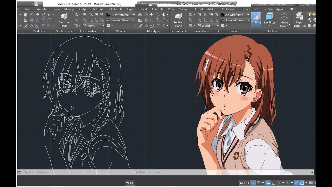Open the Manage tab in left window

pos(70,9)
